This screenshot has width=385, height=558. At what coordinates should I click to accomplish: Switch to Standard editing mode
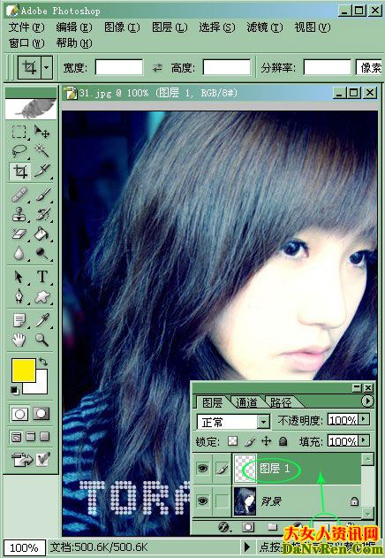pyautogui.click(x=19, y=414)
